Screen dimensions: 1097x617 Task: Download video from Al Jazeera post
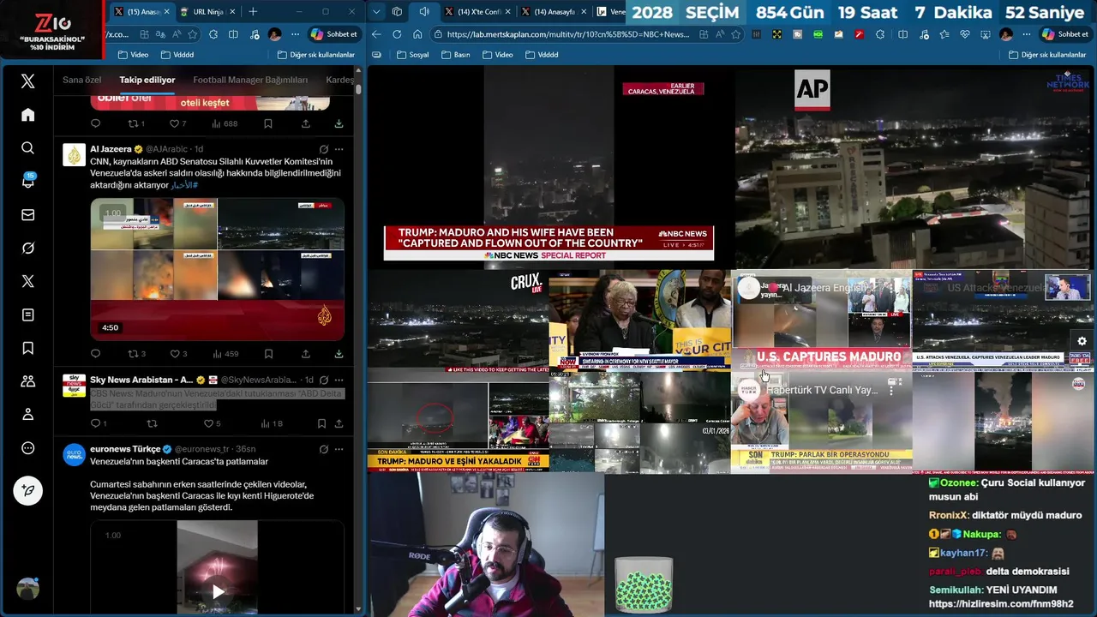339,354
